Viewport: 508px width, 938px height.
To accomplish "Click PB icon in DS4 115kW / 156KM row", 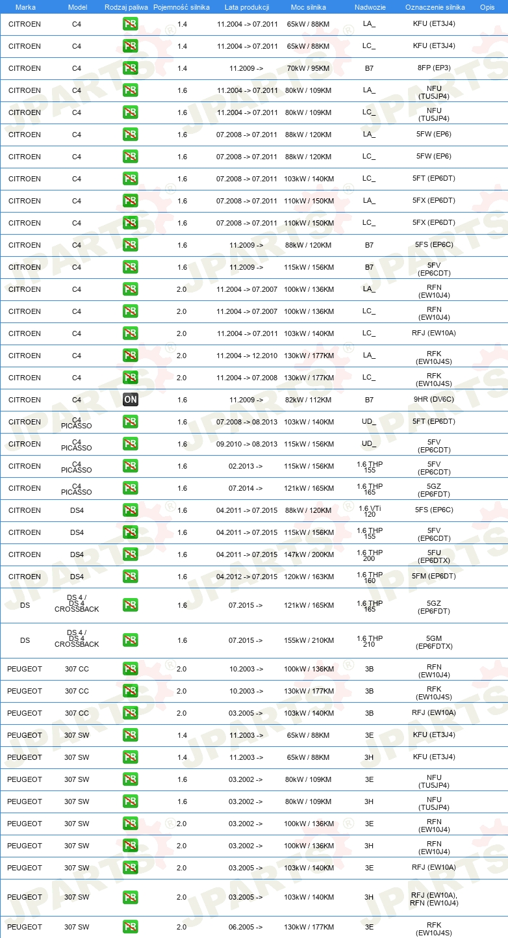I will [130, 532].
